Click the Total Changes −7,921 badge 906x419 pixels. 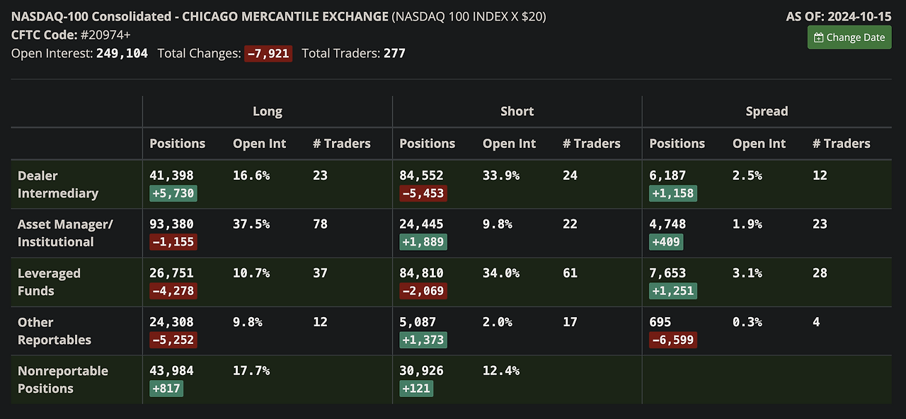click(x=268, y=53)
